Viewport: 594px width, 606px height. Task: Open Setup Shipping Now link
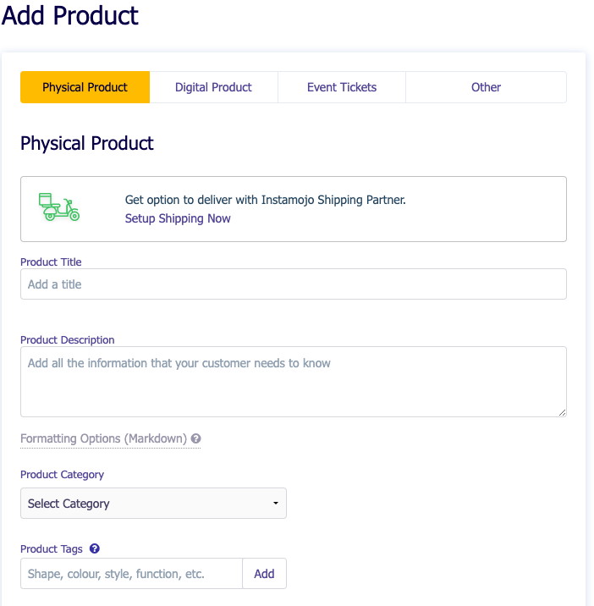tap(178, 218)
